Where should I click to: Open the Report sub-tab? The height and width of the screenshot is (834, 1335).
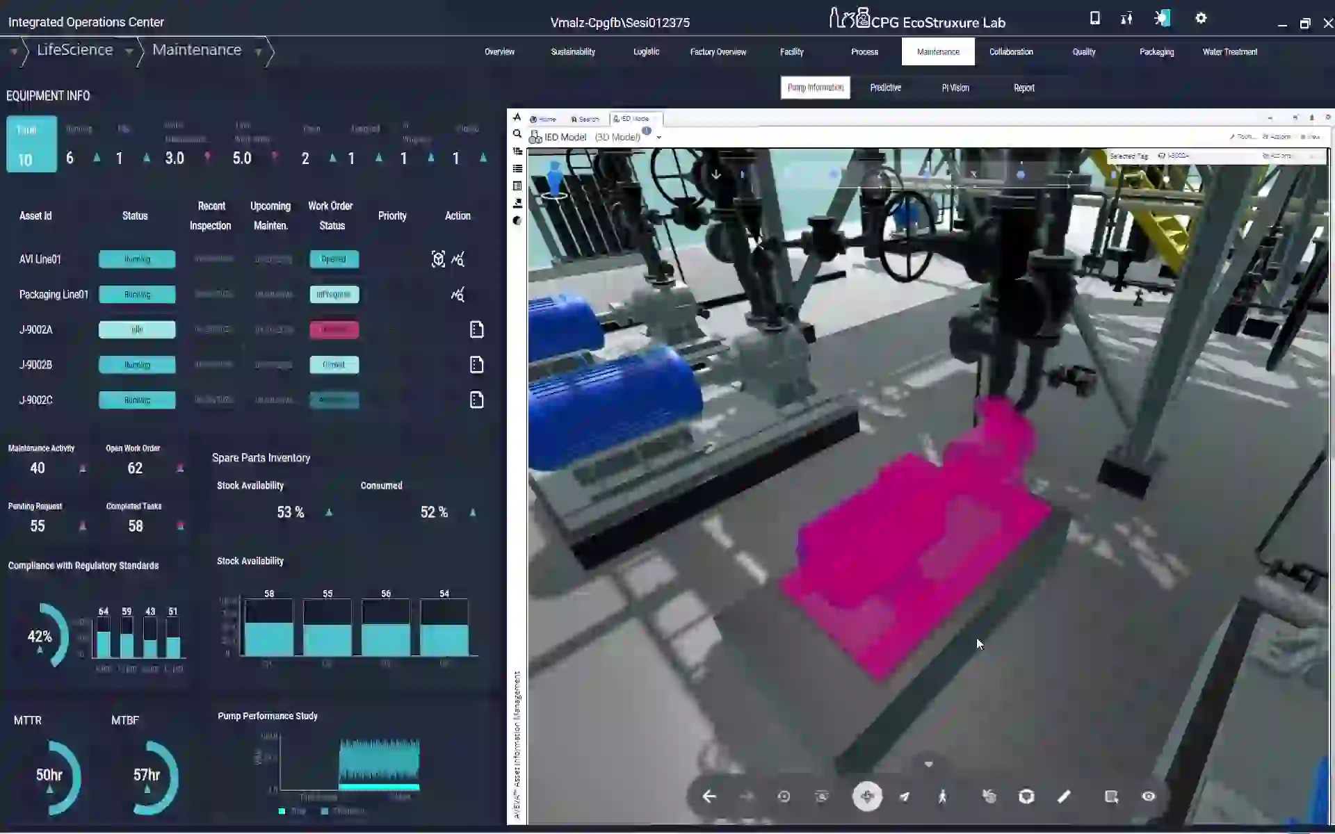click(1024, 88)
